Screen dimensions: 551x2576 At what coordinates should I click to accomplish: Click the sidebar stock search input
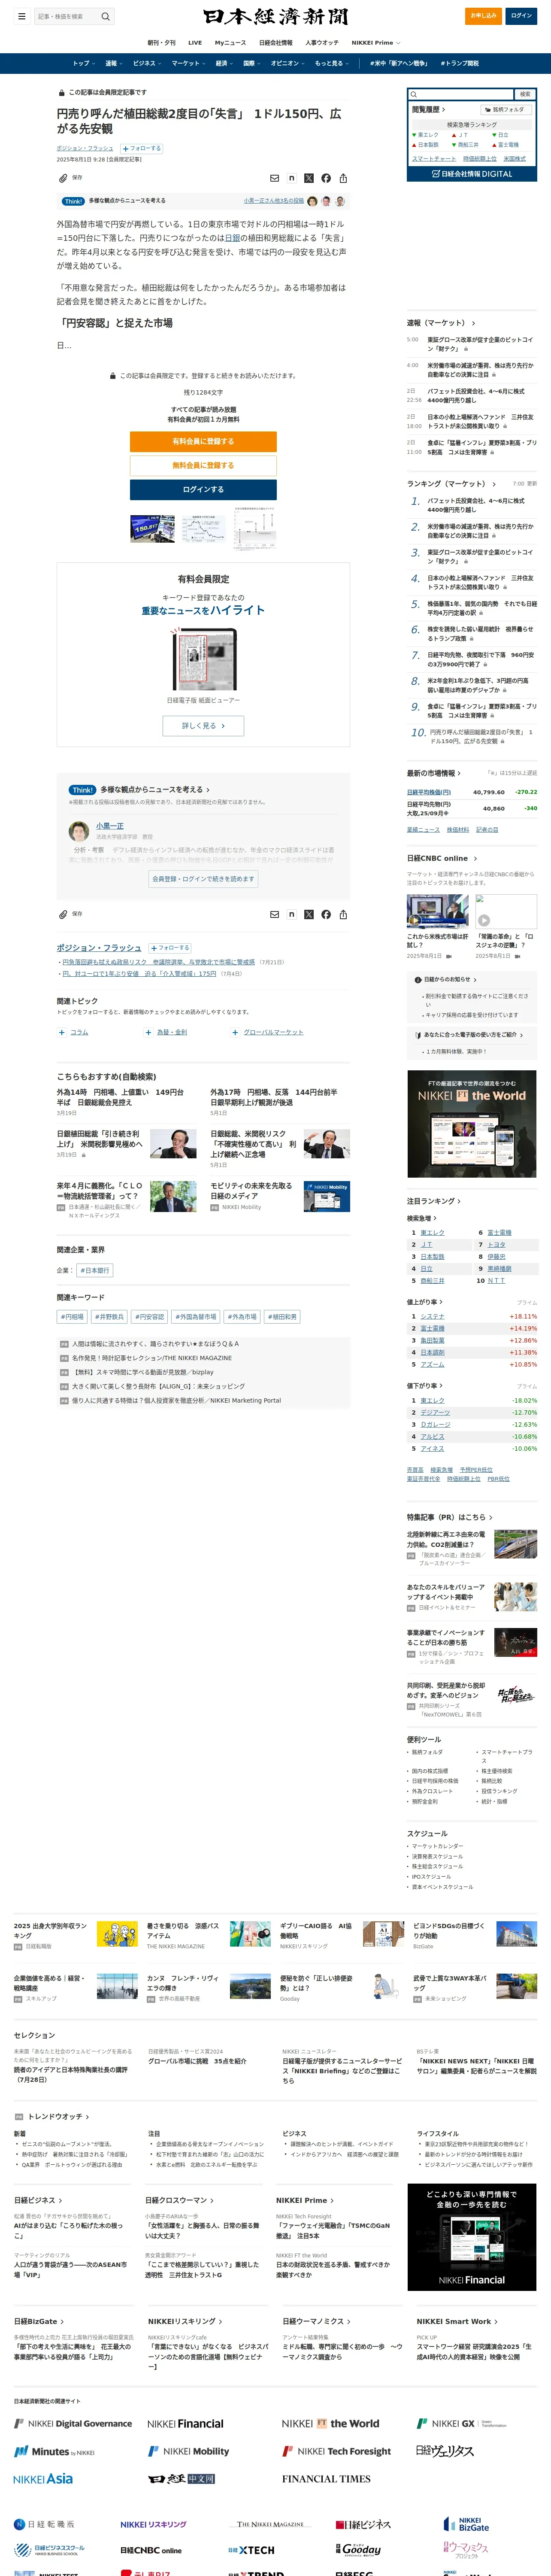click(461, 94)
